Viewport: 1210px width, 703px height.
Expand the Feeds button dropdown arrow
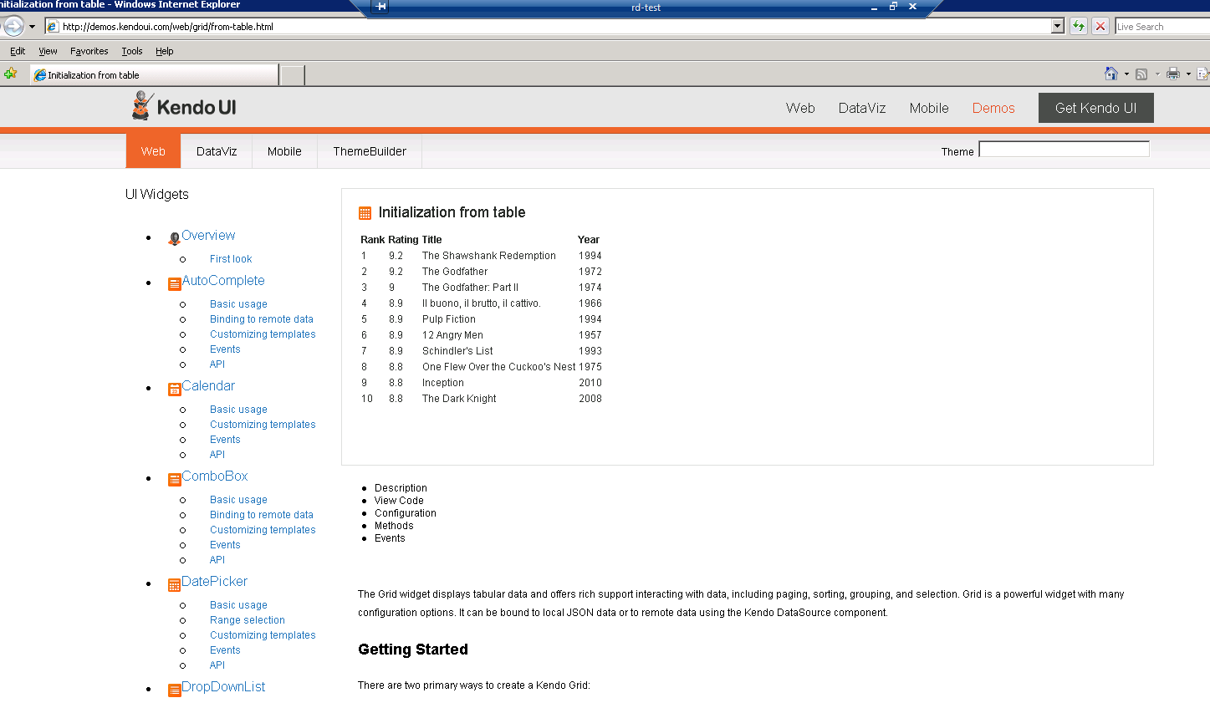point(1157,74)
